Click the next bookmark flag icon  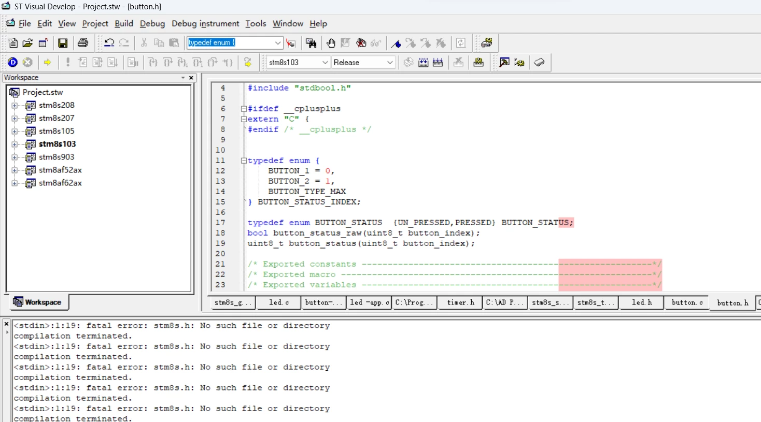[411, 43]
